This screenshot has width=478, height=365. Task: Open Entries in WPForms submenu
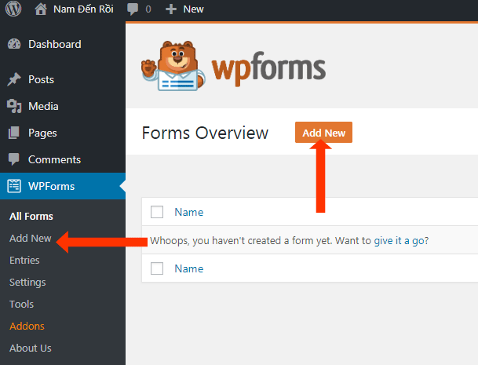point(24,260)
